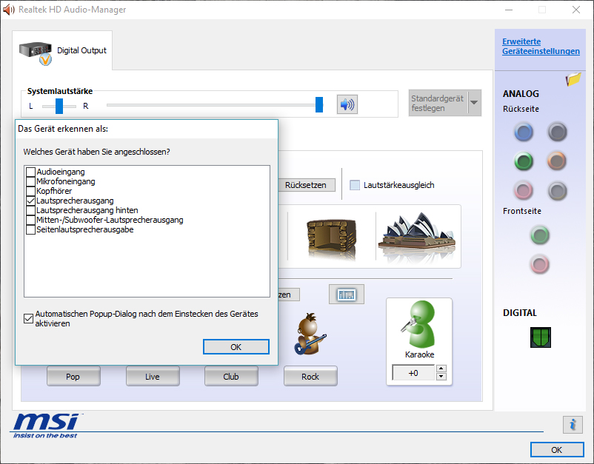Check the Seitenlautsprecherausgabe checkbox
Screen dimensions: 594x464
click(x=30, y=229)
